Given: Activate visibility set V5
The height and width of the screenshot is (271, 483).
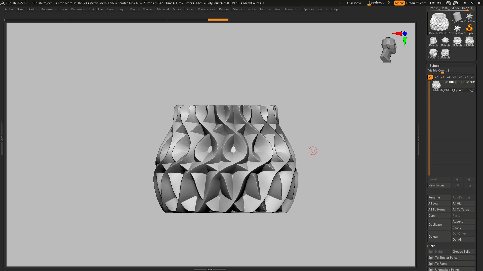Looking at the screenshot, I should coord(454,77).
